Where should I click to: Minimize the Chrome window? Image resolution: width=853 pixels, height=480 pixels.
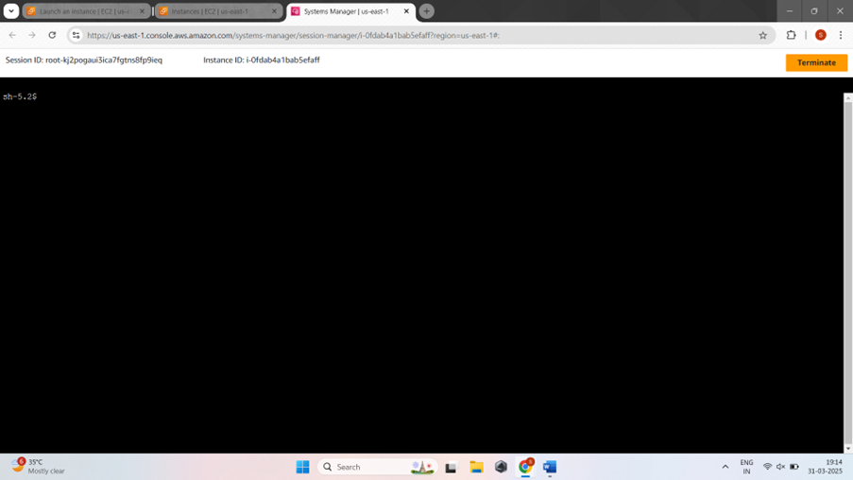click(x=790, y=11)
